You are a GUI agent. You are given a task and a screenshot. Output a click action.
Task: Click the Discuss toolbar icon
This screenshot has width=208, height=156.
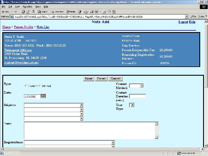(104, 12)
